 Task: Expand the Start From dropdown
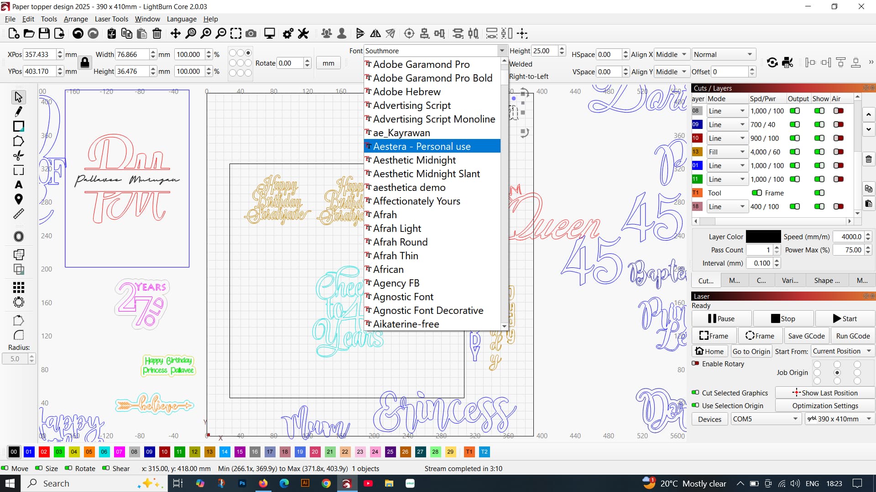pos(842,351)
